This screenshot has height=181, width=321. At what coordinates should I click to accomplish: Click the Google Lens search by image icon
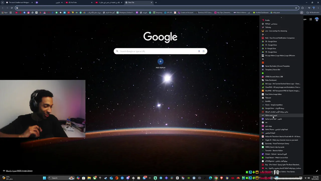[x=204, y=51]
